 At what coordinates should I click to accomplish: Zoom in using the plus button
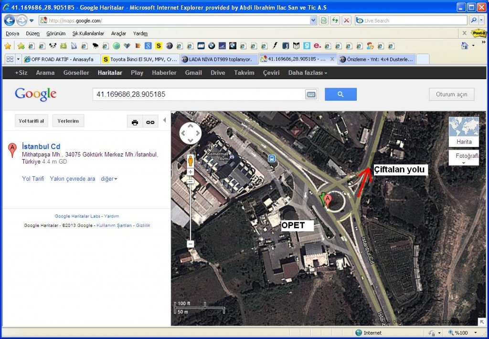[190, 172]
